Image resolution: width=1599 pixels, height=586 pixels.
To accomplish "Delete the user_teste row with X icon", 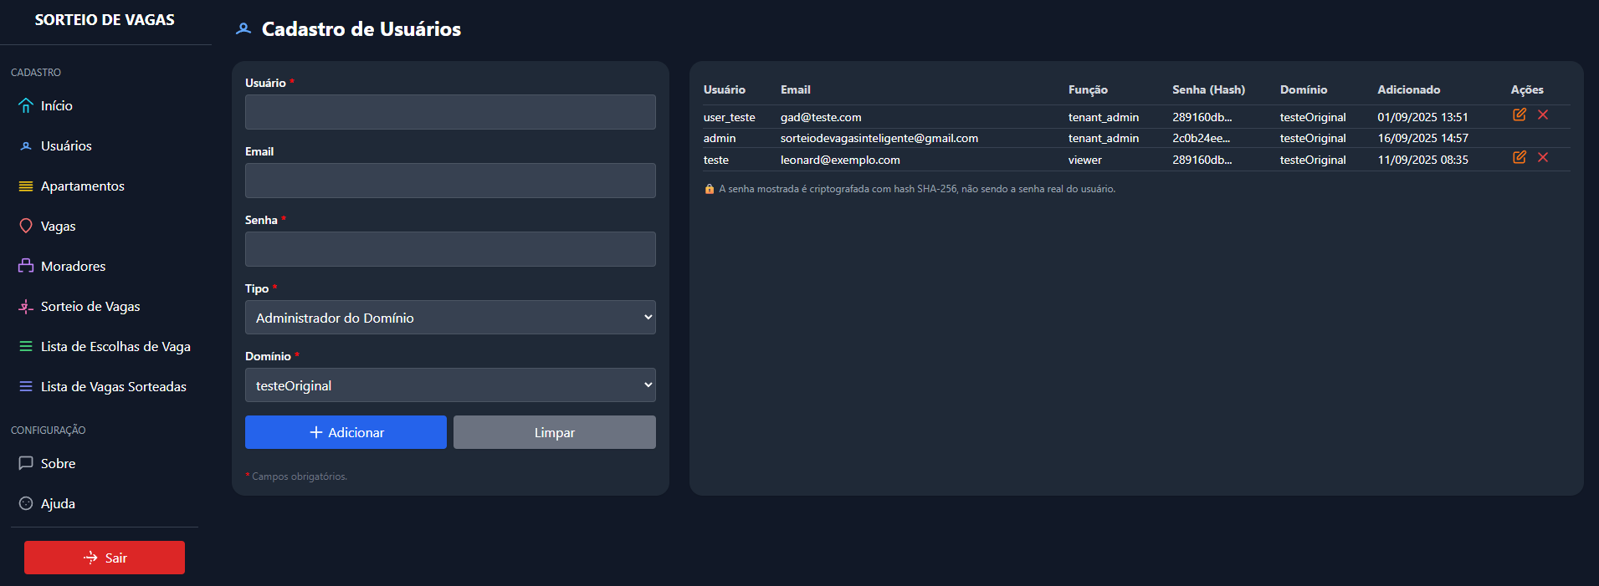I will coord(1543,115).
